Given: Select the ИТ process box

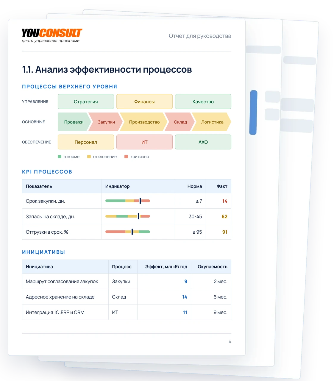Looking at the screenshot, I should point(144,142).
